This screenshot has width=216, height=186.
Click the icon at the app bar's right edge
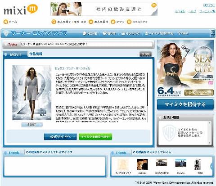(213, 33)
